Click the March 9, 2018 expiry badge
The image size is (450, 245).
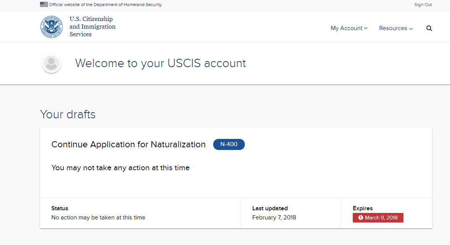pos(378,218)
